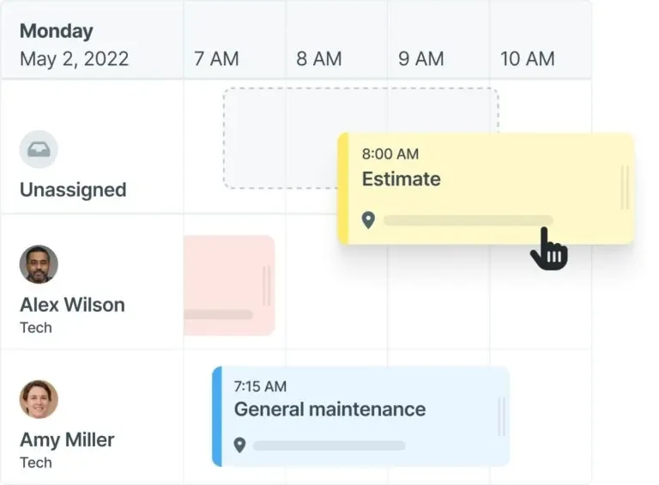This screenshot has height=485, width=659.
Task: Click the Unassigned inbox tray icon
Action: (x=39, y=149)
